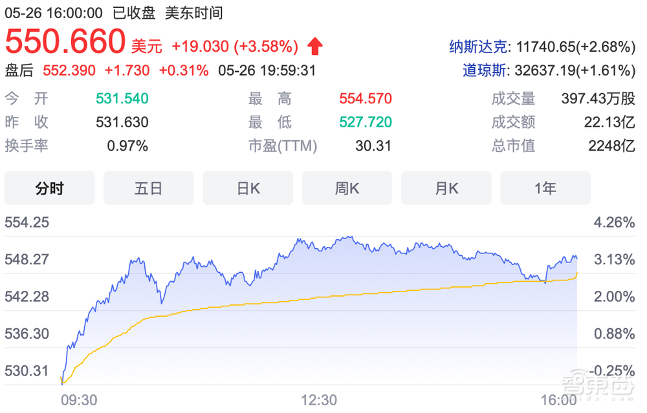Screen dimensions: 647x413
Task: Select the 周K weekly chart
Action: (x=347, y=187)
